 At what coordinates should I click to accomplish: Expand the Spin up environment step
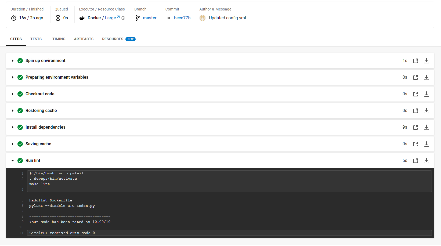[x=13, y=61]
